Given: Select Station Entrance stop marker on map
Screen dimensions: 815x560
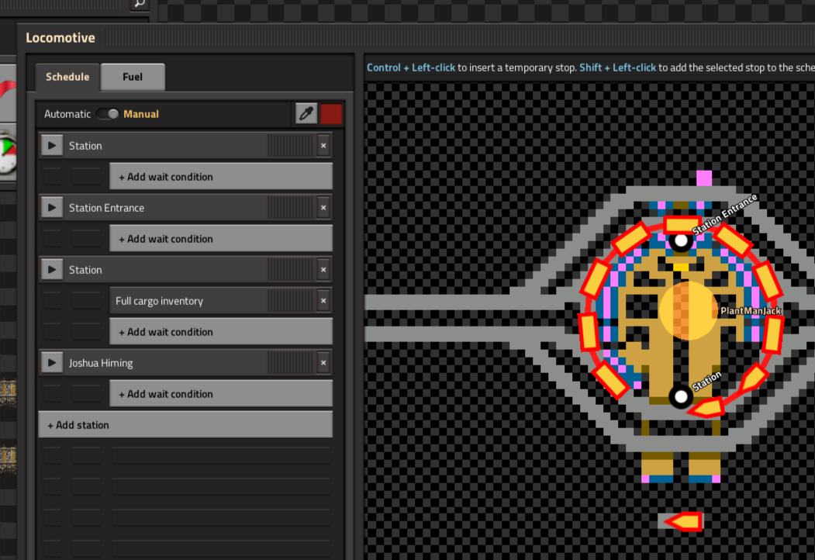Looking at the screenshot, I should coord(681,240).
